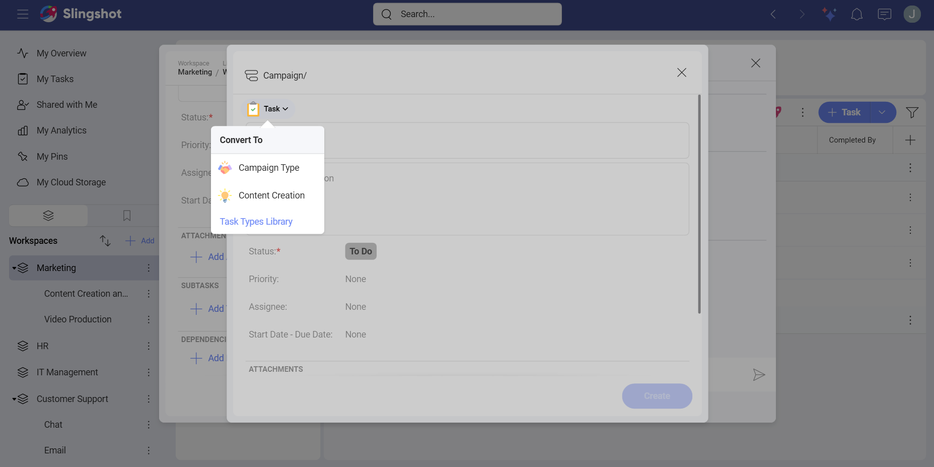Click the To Do status badge
The image size is (934, 467).
click(x=361, y=251)
